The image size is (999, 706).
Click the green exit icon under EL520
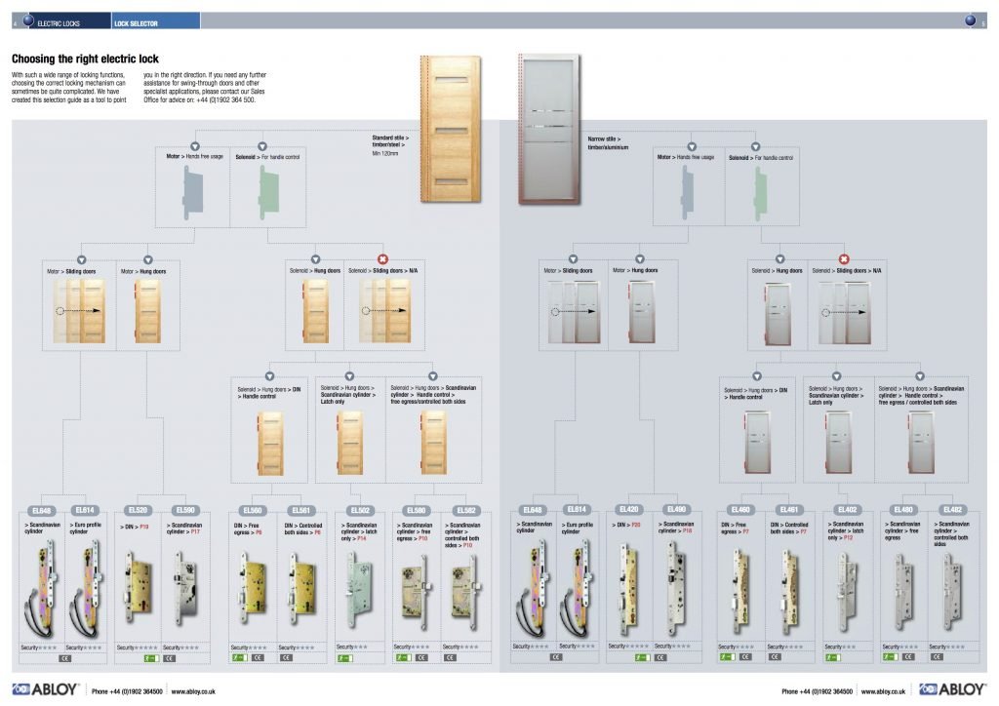(x=149, y=659)
